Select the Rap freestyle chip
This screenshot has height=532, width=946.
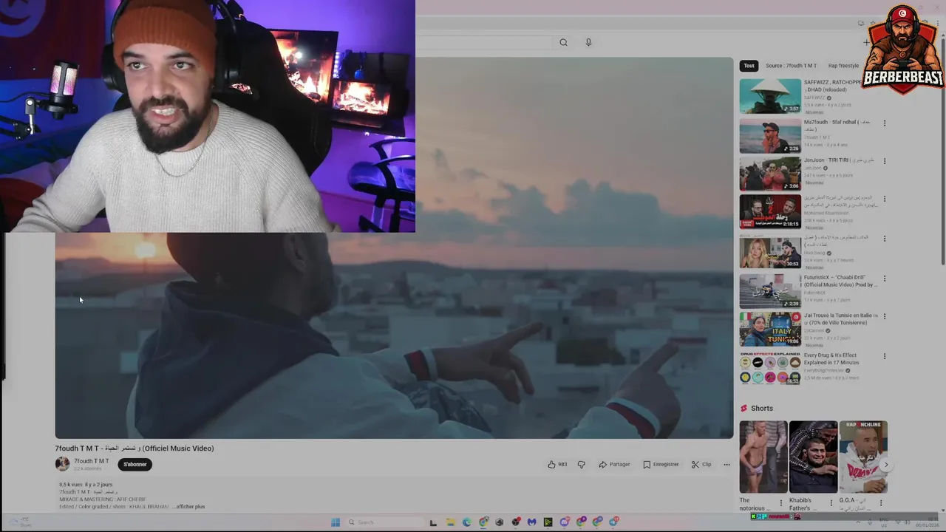tap(844, 66)
